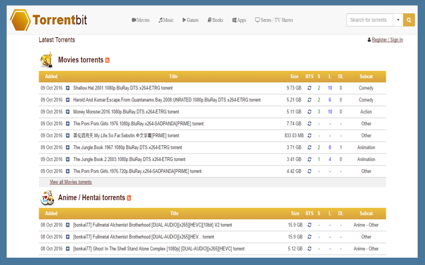This screenshot has height=265, width=425.
Task: Focus the Search for torrents field
Action: pos(369,20)
